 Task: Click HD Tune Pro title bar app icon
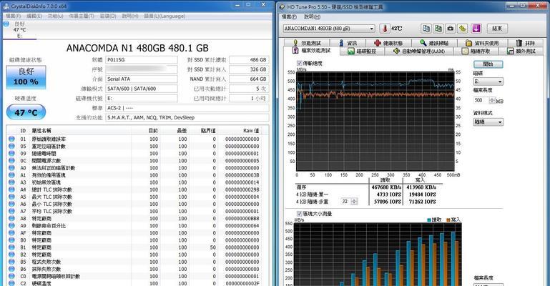pyautogui.click(x=283, y=6)
